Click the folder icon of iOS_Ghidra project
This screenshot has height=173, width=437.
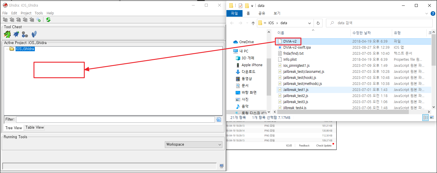pos(12,49)
